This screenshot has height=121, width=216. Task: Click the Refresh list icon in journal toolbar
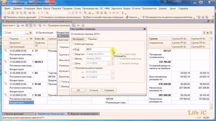(x=78, y=26)
